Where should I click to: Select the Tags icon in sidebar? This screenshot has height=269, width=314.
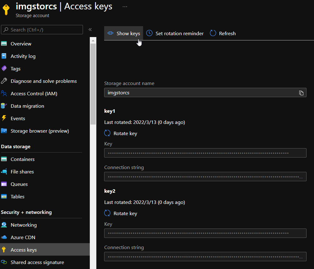[x=4, y=69]
